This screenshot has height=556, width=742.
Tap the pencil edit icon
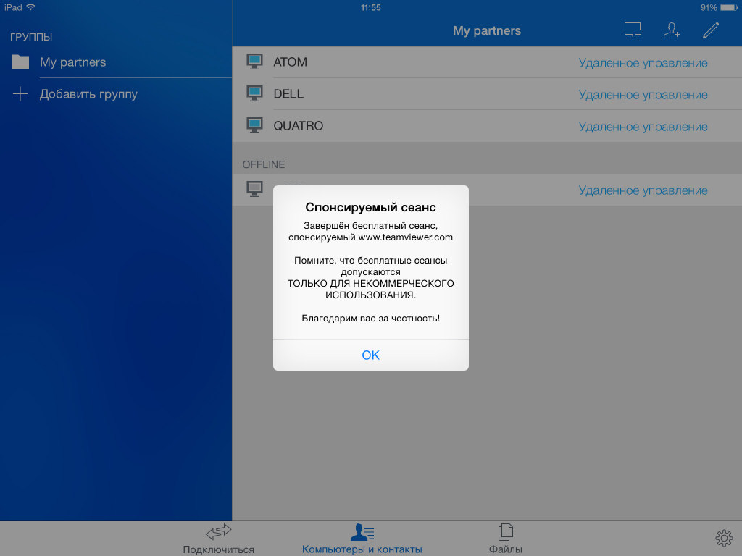(711, 30)
